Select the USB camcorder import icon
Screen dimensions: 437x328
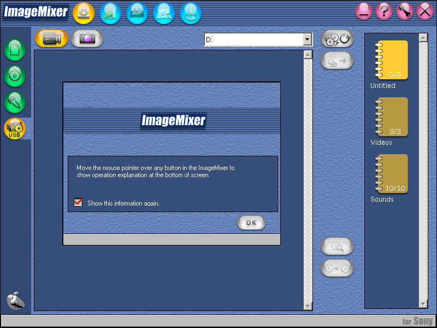15,128
